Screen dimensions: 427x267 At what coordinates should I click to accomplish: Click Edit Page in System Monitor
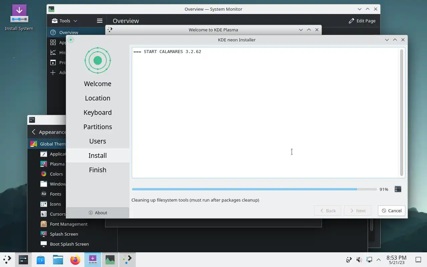point(362,21)
